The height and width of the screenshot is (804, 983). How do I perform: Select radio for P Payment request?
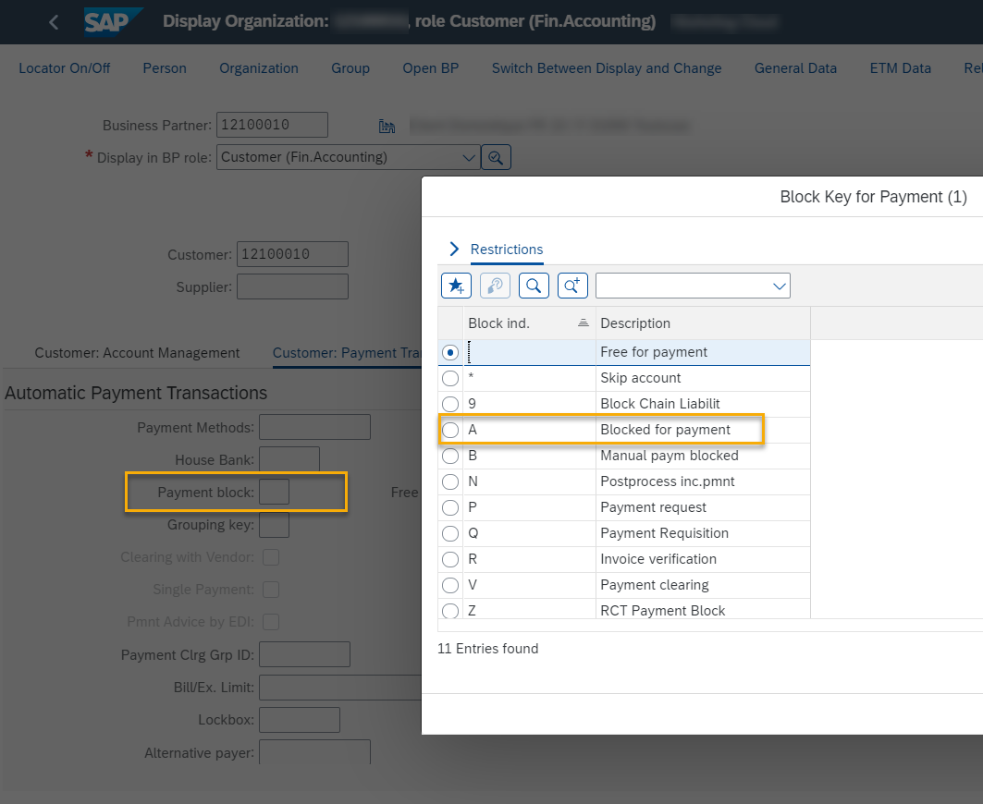coord(450,507)
